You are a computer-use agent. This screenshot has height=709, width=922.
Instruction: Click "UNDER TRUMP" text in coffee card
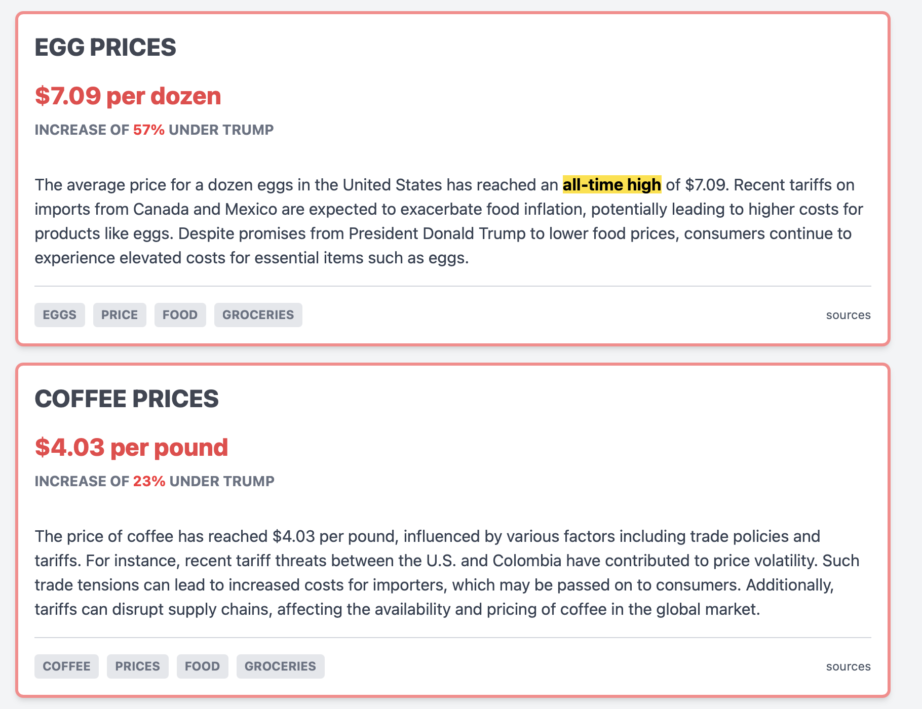222,482
